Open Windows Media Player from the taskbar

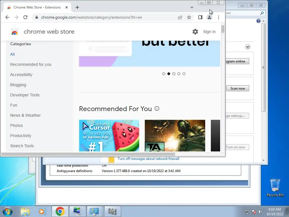[x=42, y=211]
